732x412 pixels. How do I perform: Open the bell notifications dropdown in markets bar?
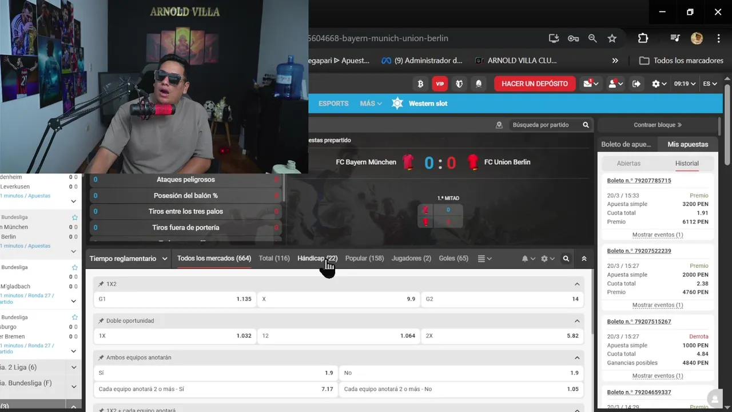(x=528, y=259)
